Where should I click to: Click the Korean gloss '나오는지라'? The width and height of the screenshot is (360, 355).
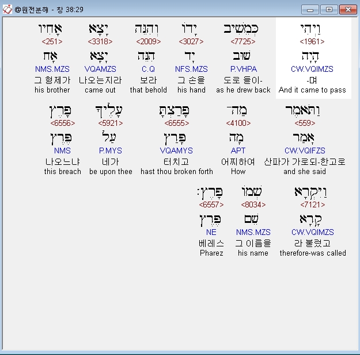tap(100, 80)
